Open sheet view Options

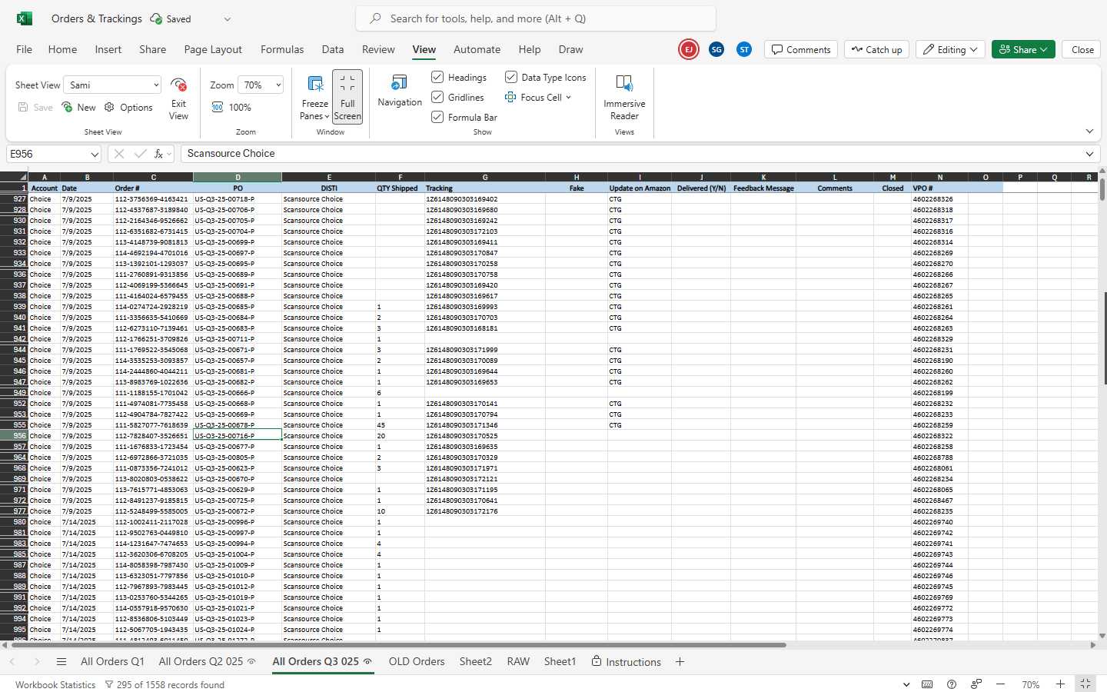pyautogui.click(x=128, y=108)
